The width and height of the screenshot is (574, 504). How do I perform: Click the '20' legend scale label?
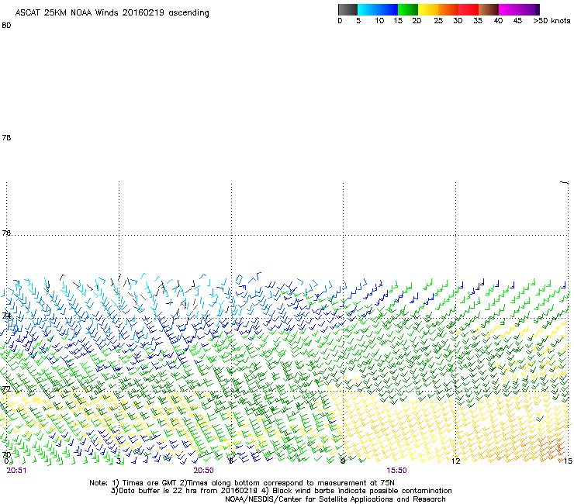pos(417,21)
